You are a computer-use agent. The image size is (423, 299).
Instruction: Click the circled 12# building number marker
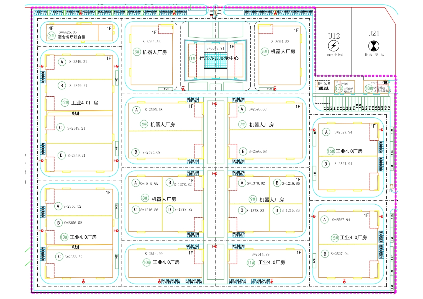pyautogui.click(x=65, y=102)
